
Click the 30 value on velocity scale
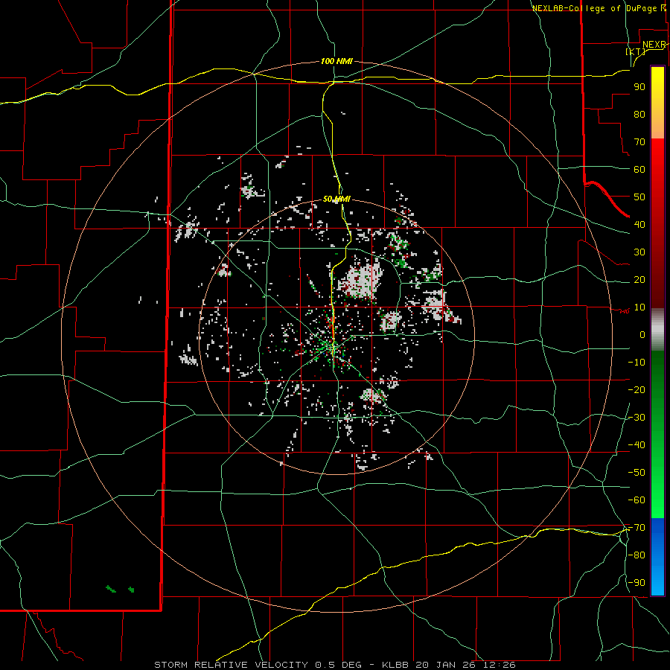[x=639, y=252]
